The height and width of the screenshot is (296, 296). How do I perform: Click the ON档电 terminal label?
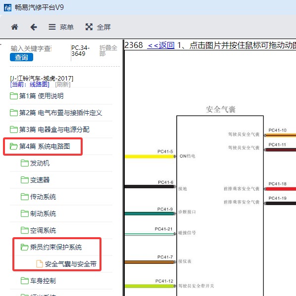pyautogui.click(x=187, y=156)
